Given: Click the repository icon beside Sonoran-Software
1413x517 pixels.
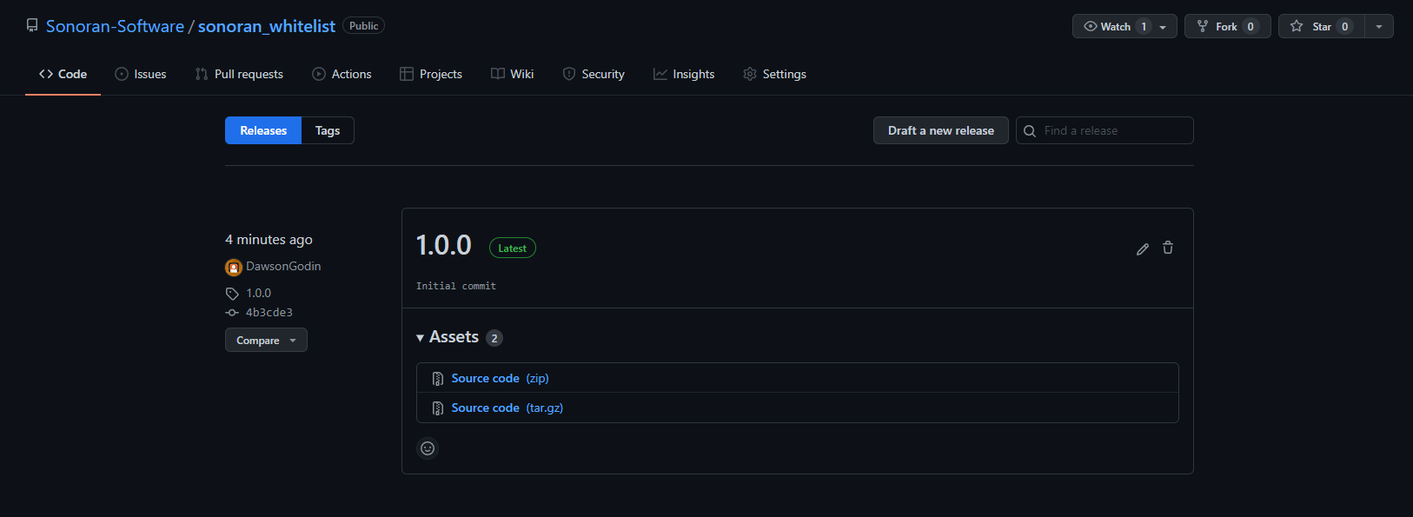Looking at the screenshot, I should click(x=32, y=26).
